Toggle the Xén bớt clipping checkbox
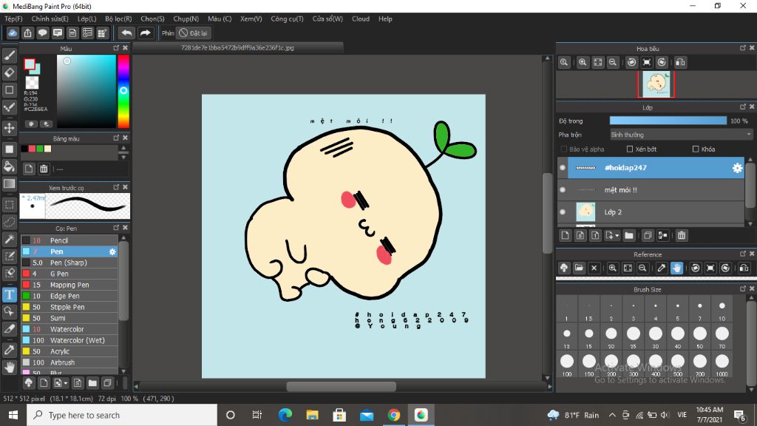The image size is (757, 426). (630, 149)
